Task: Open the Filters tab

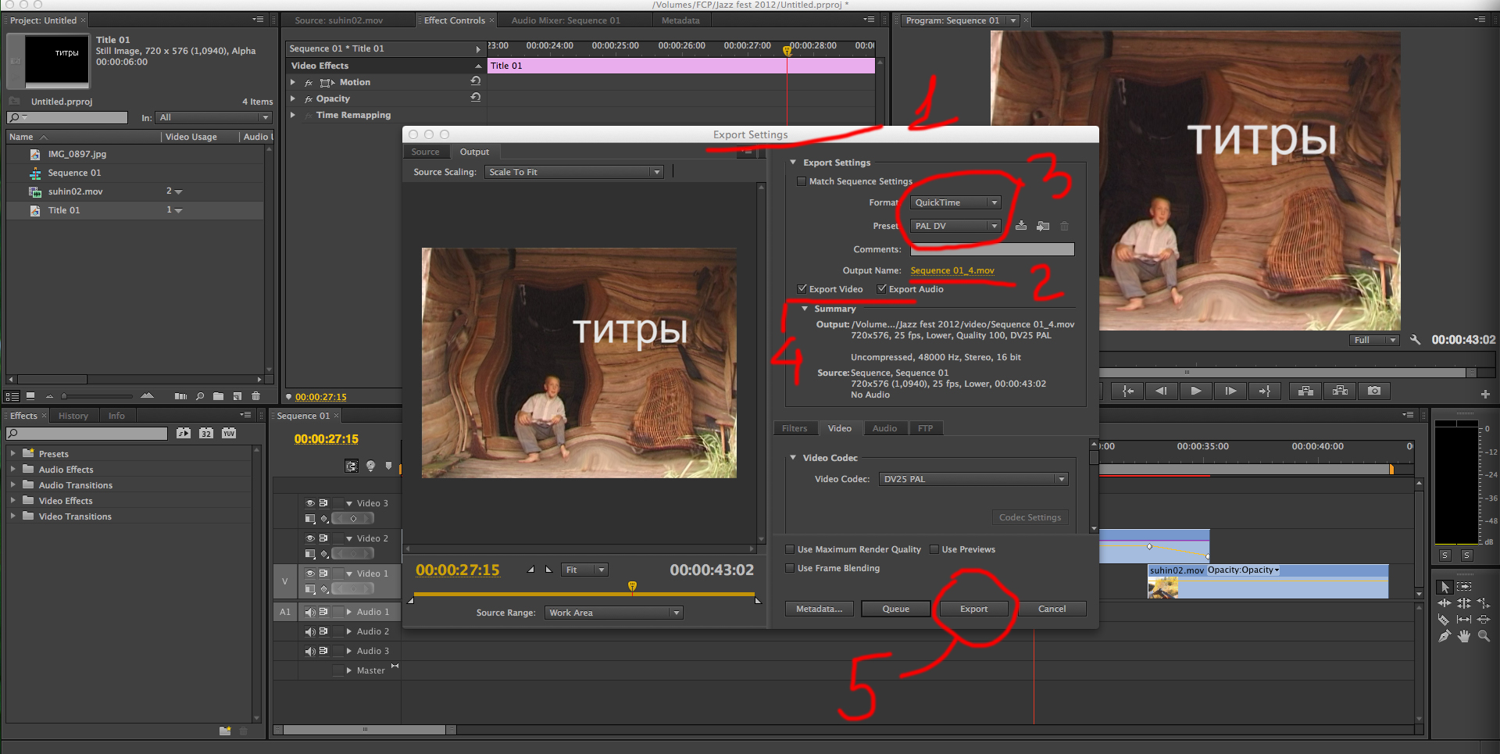Action: coord(795,428)
